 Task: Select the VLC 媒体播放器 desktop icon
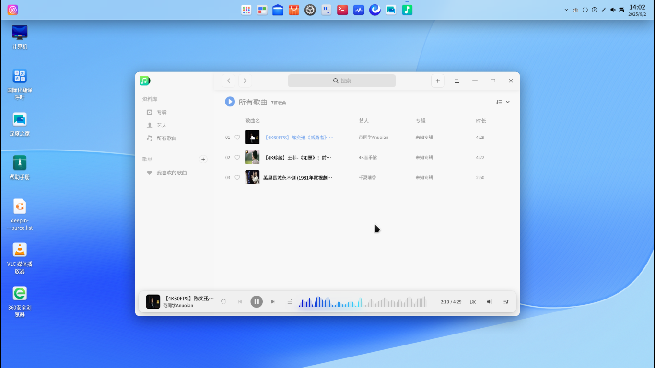click(x=20, y=258)
